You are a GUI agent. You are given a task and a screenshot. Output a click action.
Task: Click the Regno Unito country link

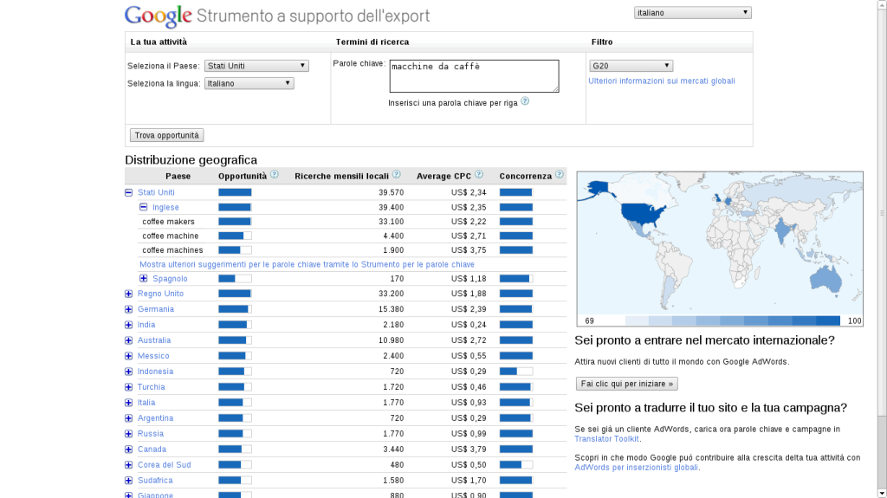pyautogui.click(x=160, y=294)
